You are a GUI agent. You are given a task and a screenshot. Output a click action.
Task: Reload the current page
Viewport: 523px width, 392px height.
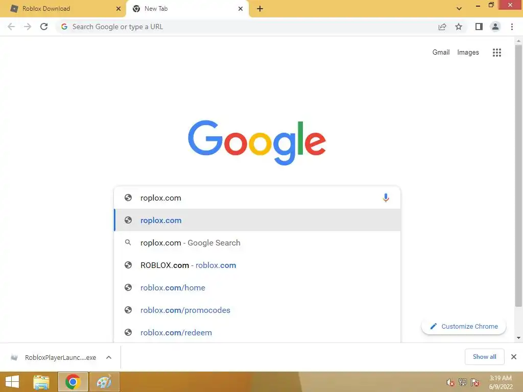[44, 27]
